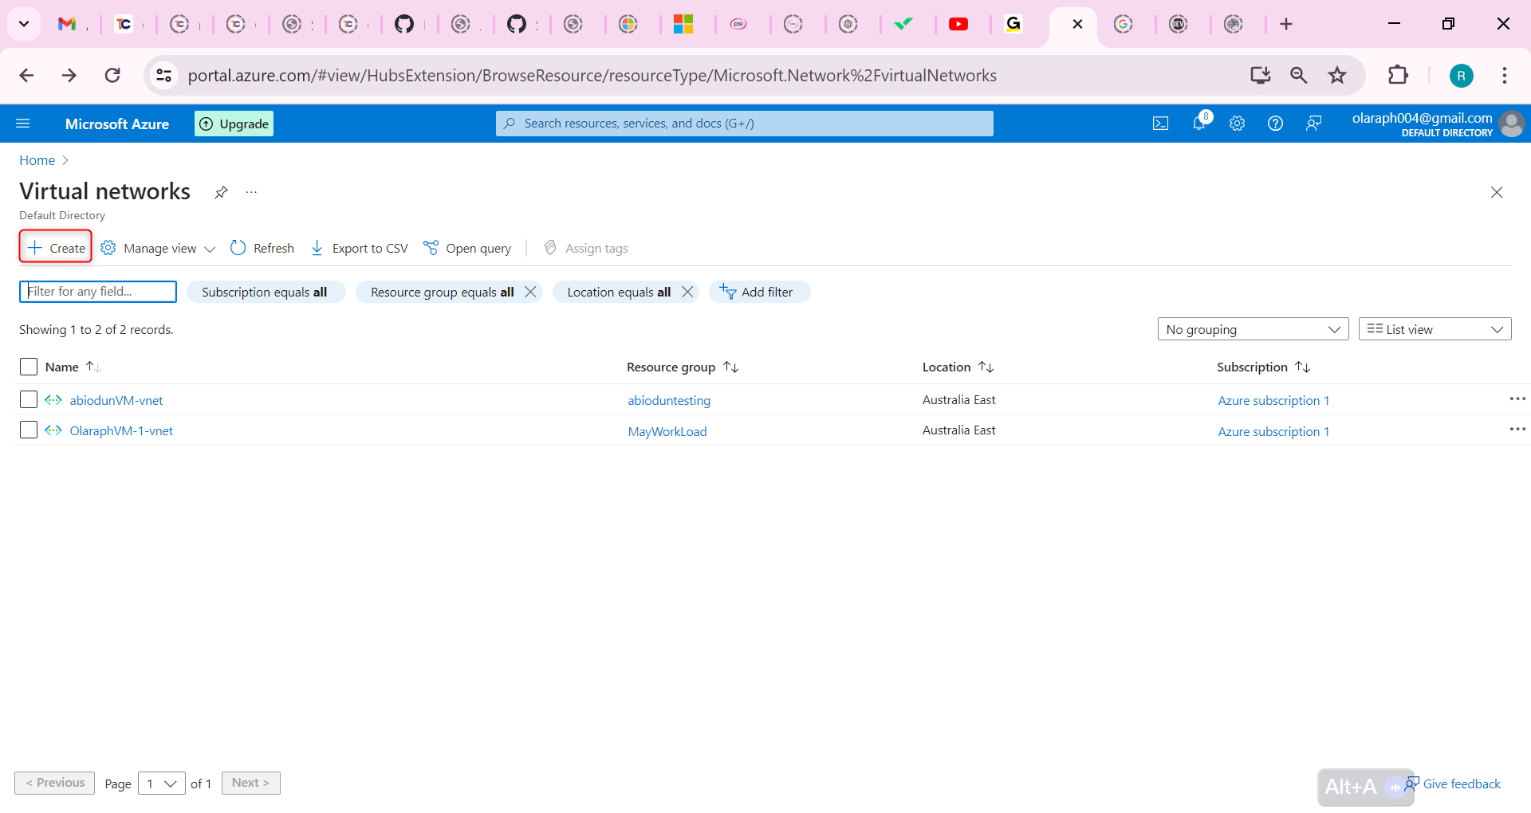The width and height of the screenshot is (1531, 813).
Task: Switch to the Microsoft tab
Action: tap(683, 24)
